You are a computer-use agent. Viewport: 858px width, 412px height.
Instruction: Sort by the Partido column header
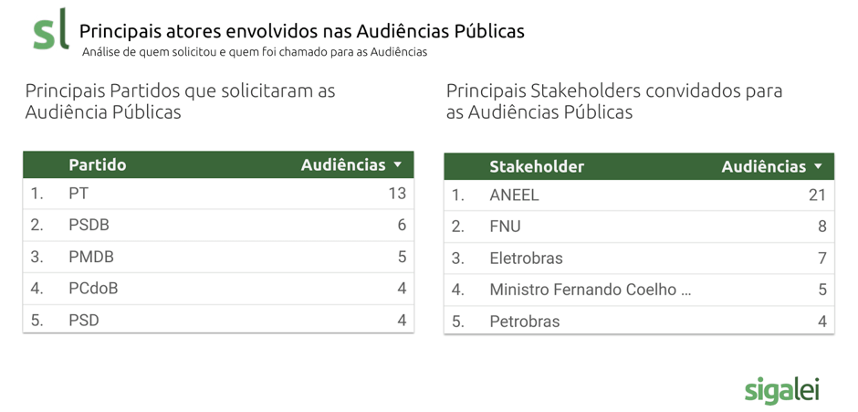(x=98, y=165)
